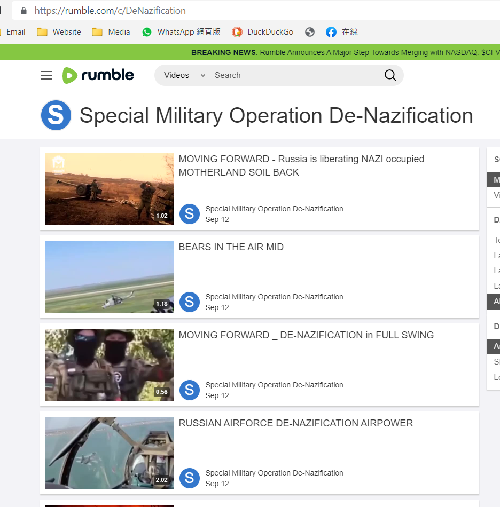Open the artillery video thumbnail 1:02

click(110, 188)
